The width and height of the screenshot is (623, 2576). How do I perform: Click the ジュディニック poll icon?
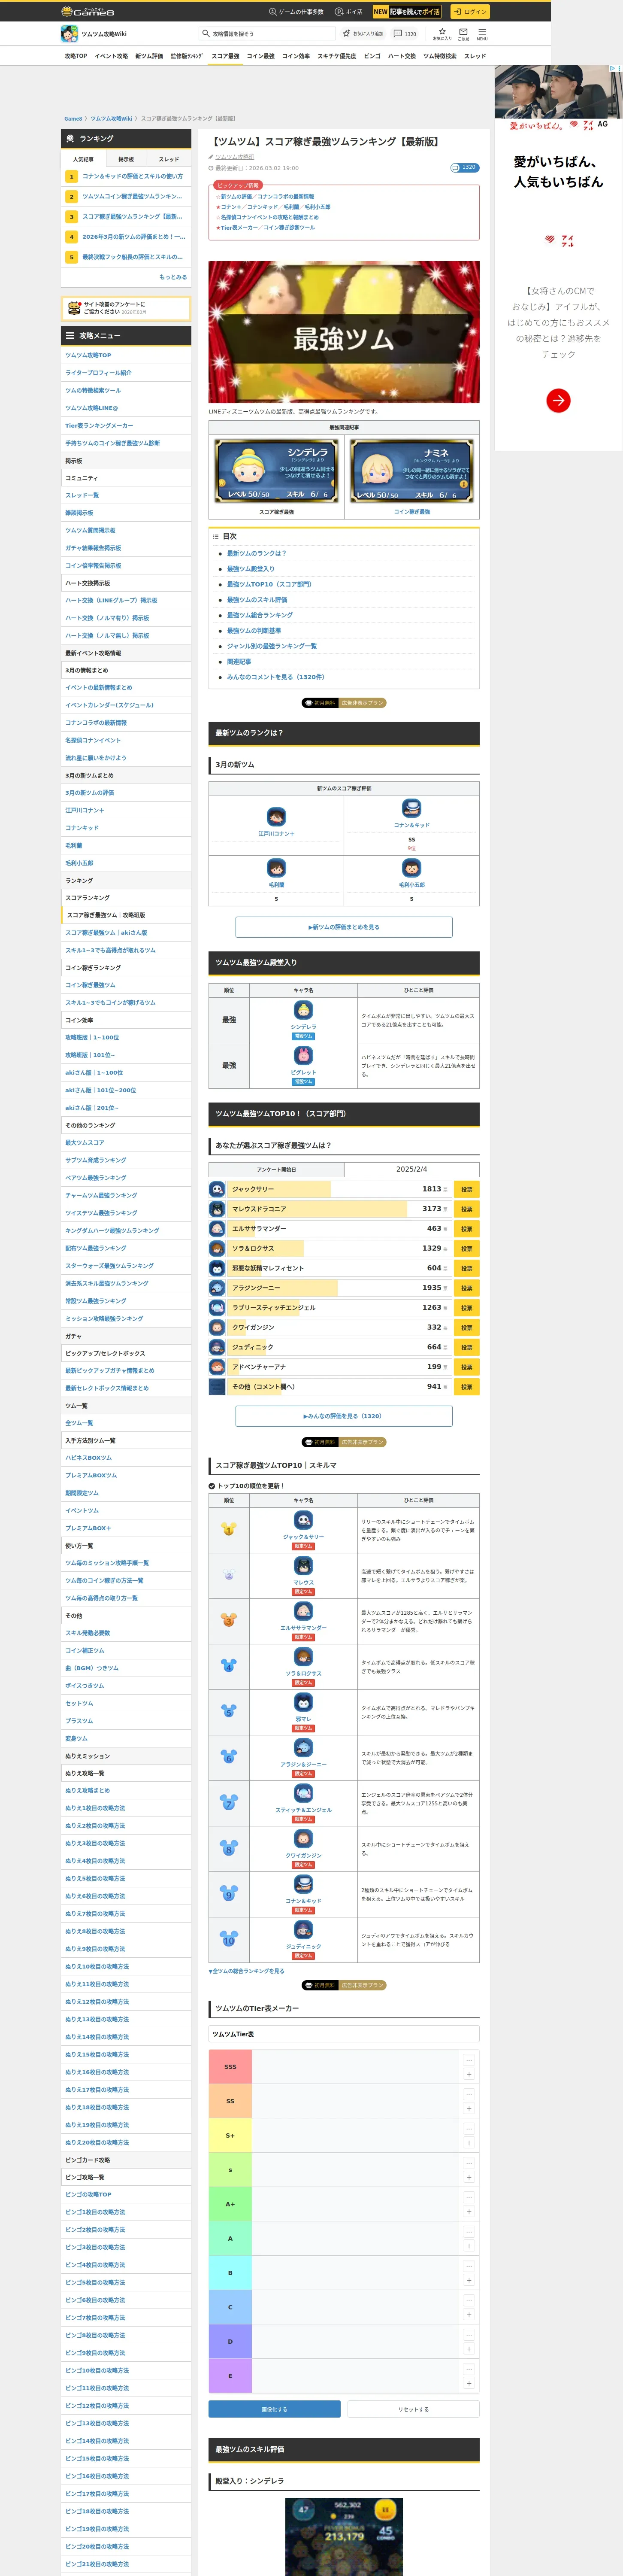pos(217,1347)
